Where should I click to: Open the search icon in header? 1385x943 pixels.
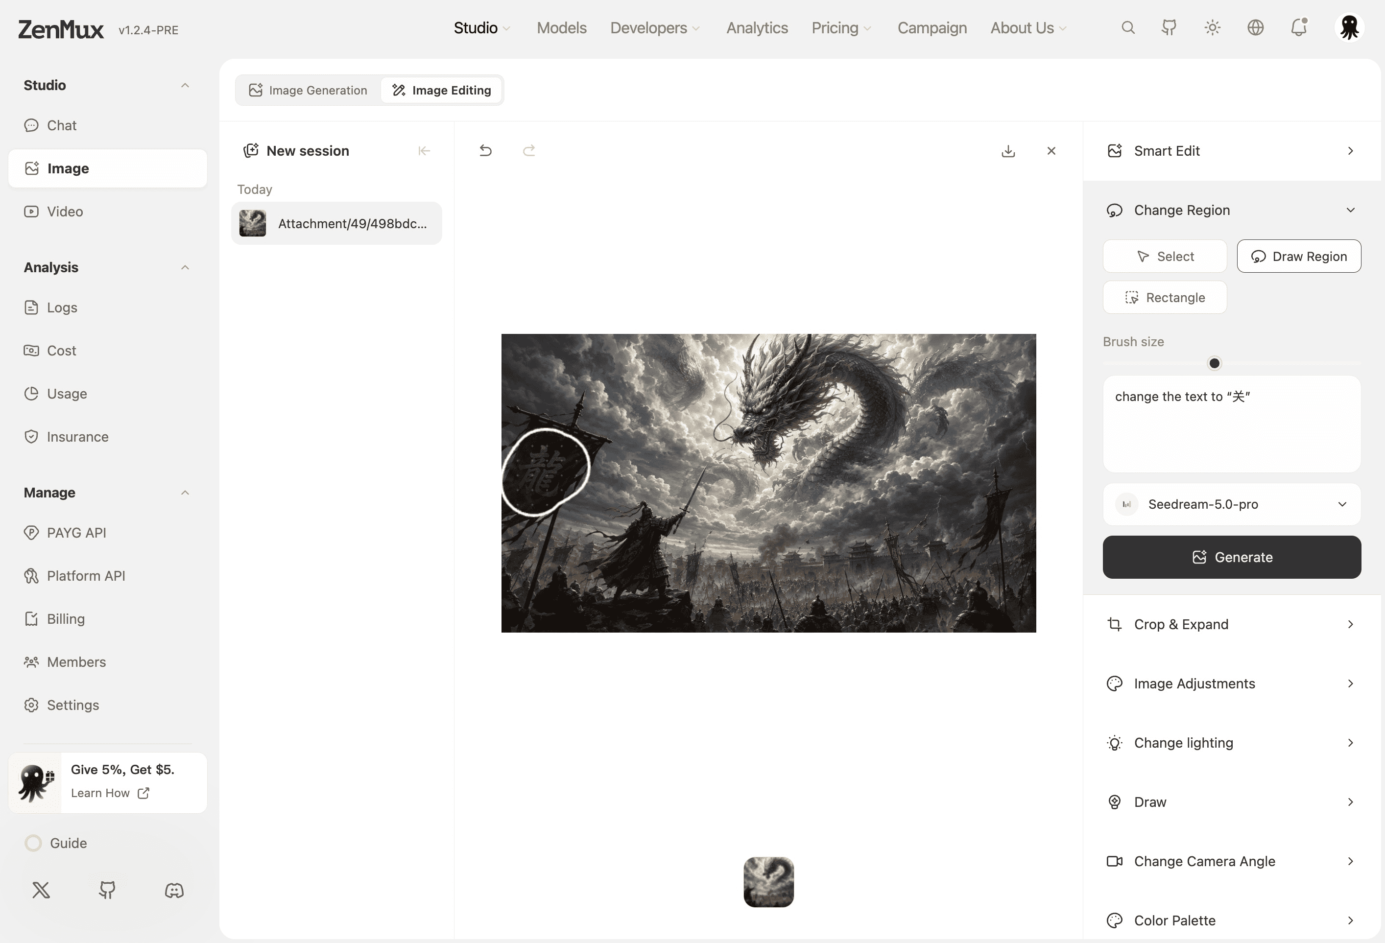(1127, 27)
